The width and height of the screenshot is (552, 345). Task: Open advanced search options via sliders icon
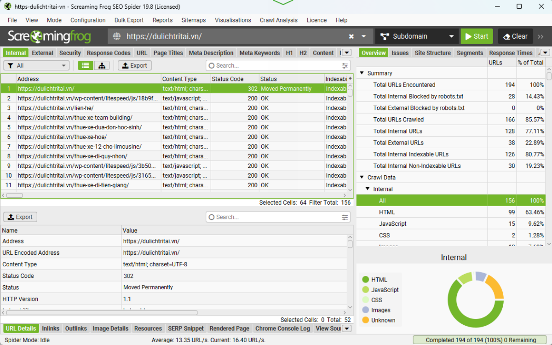coord(345,65)
